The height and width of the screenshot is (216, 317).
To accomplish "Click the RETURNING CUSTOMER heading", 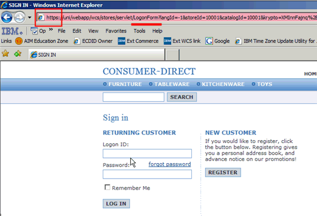I will pos(140,133).
